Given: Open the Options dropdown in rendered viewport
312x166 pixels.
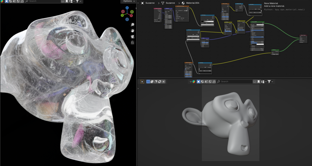Looking at the screenshot, I should pyautogui.click(x=128, y=1).
